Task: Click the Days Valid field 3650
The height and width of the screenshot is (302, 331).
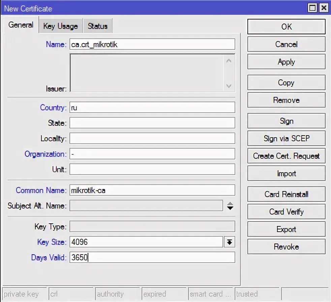Action: coord(152,257)
